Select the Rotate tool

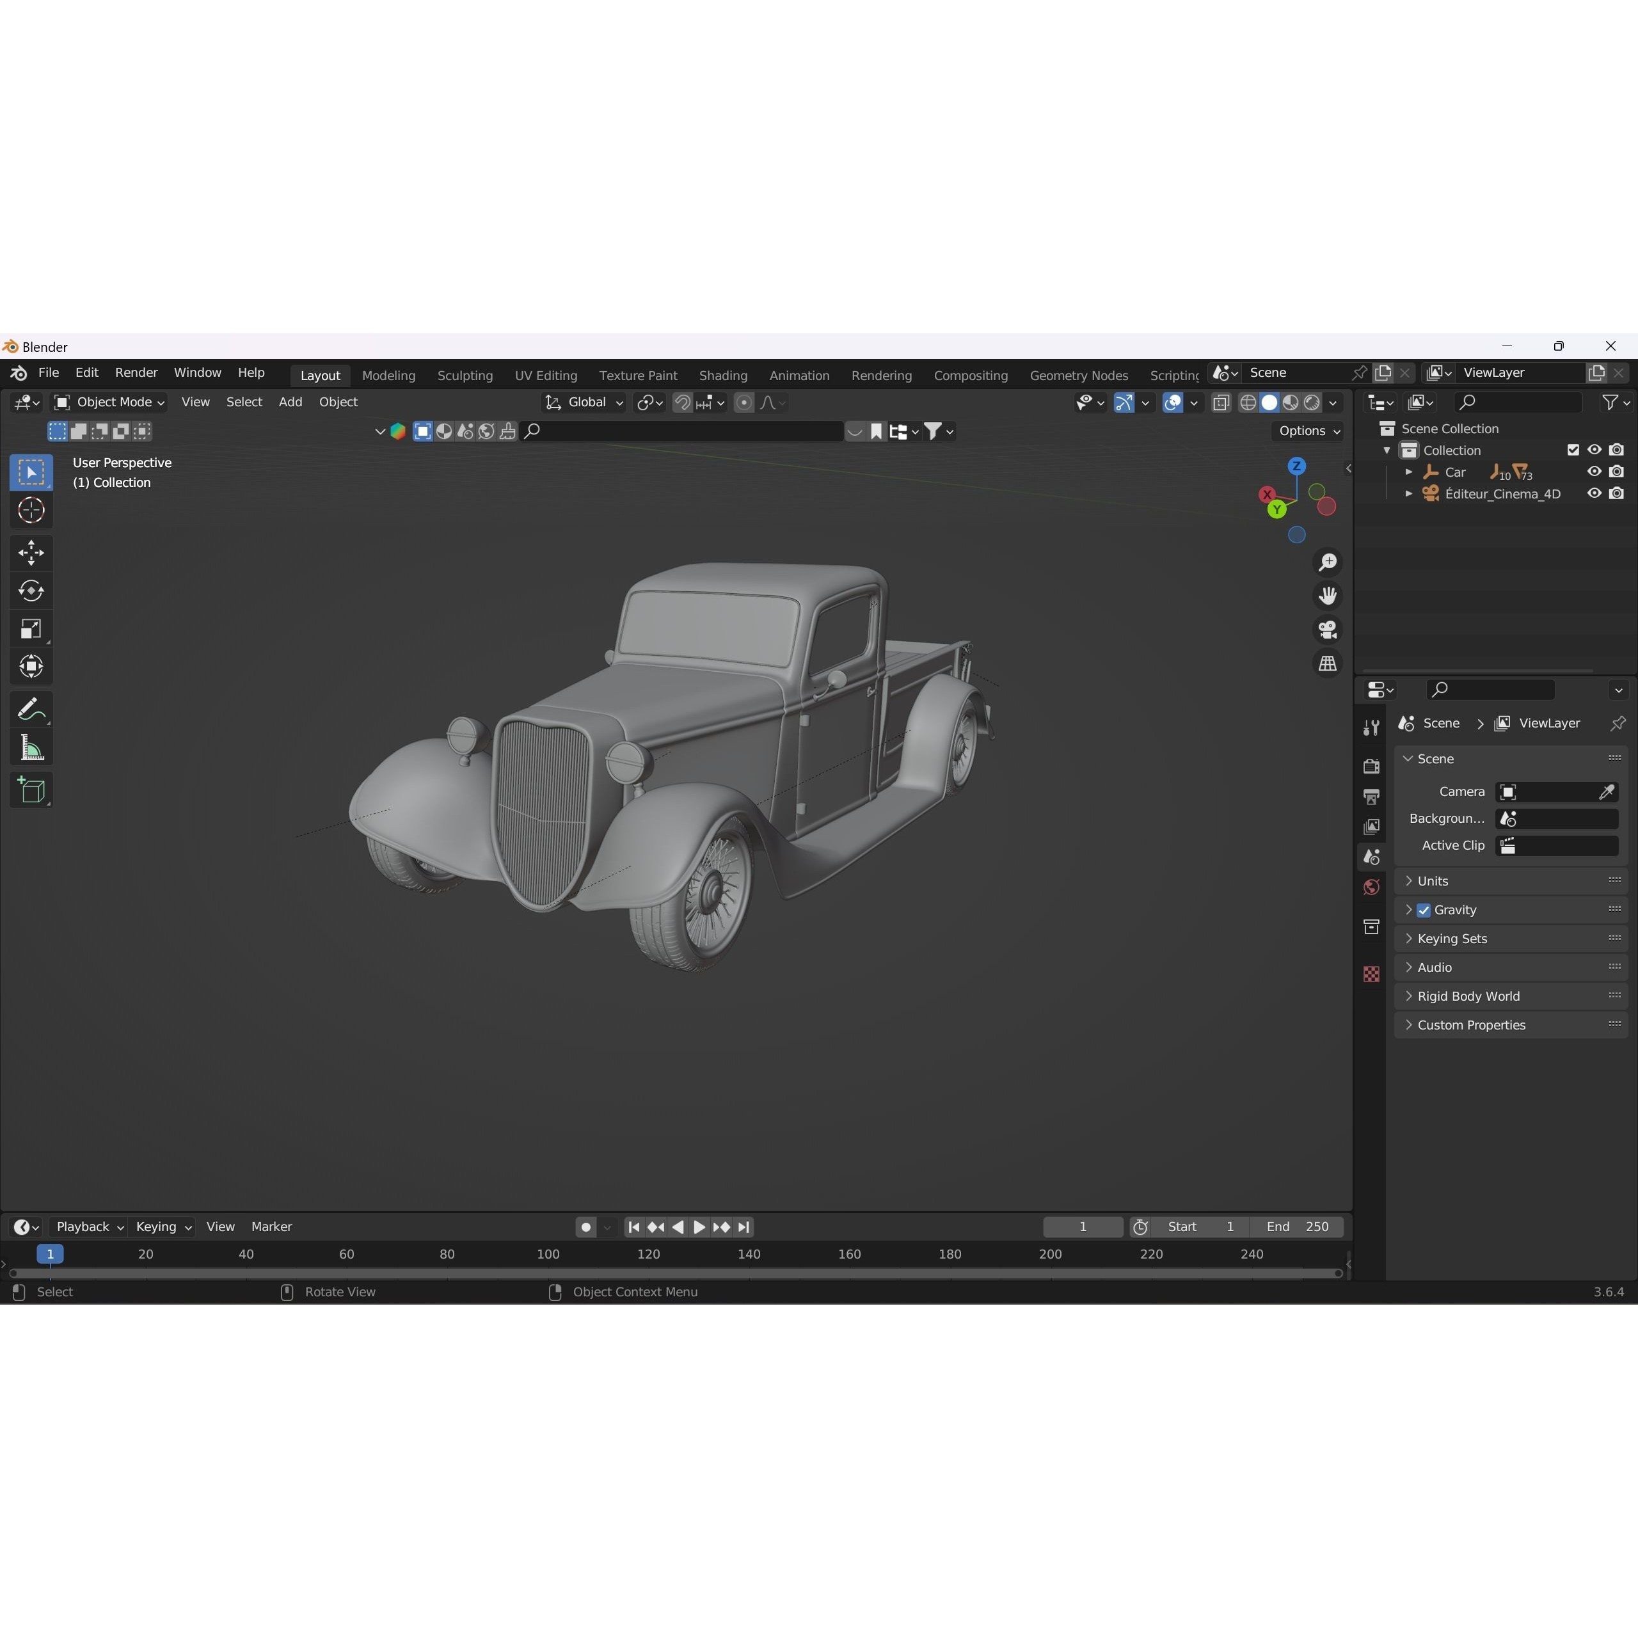[31, 591]
